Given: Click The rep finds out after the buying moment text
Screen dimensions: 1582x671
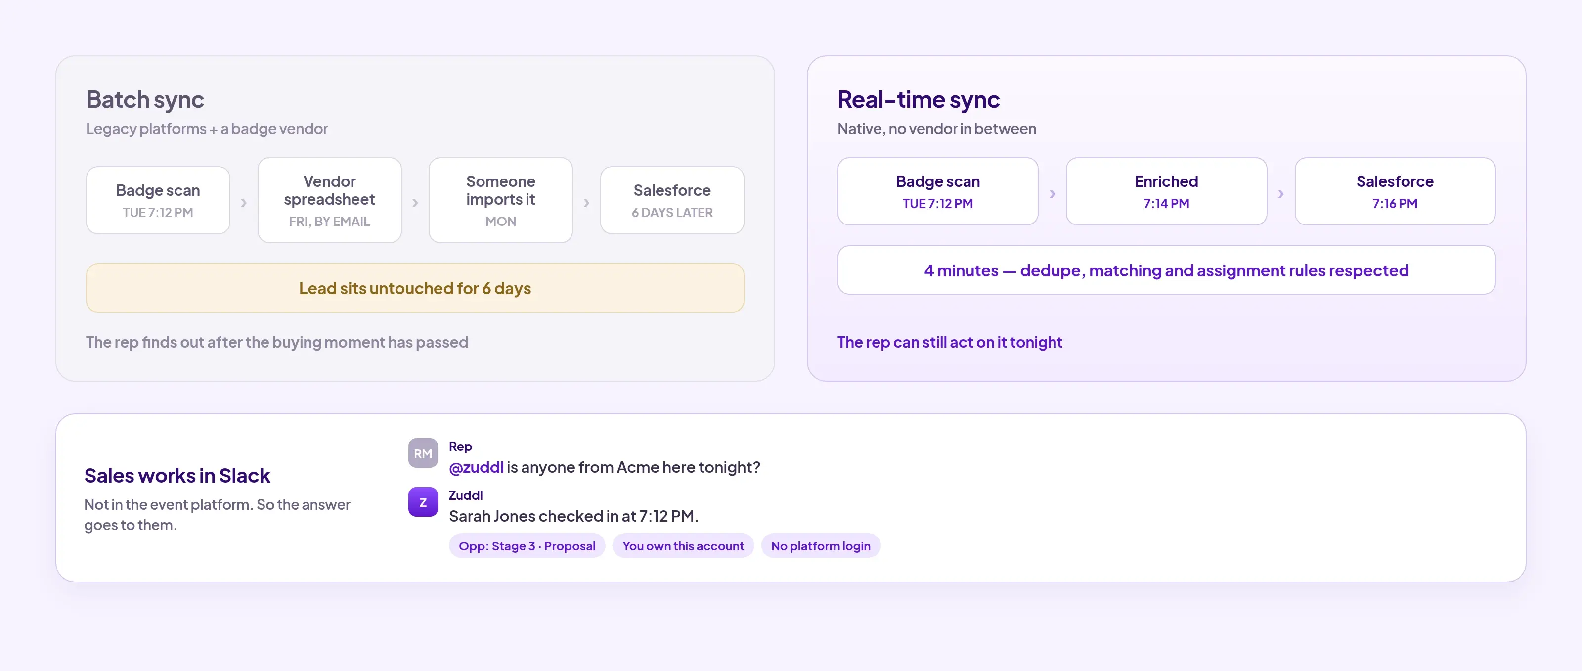Looking at the screenshot, I should 277,342.
